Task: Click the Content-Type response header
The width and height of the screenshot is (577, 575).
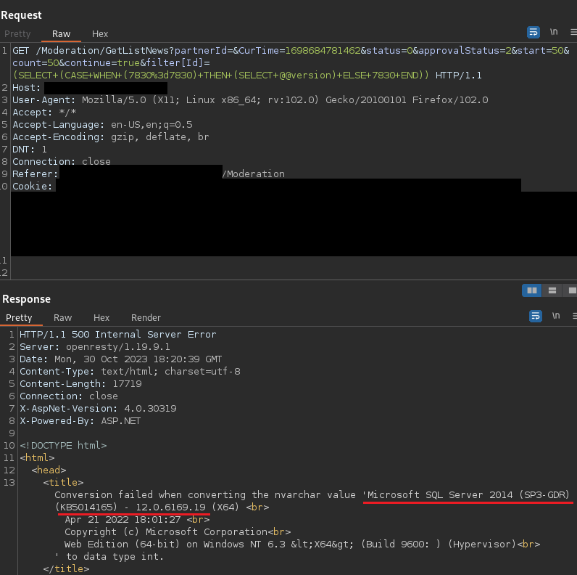Action: pyautogui.click(x=130, y=371)
